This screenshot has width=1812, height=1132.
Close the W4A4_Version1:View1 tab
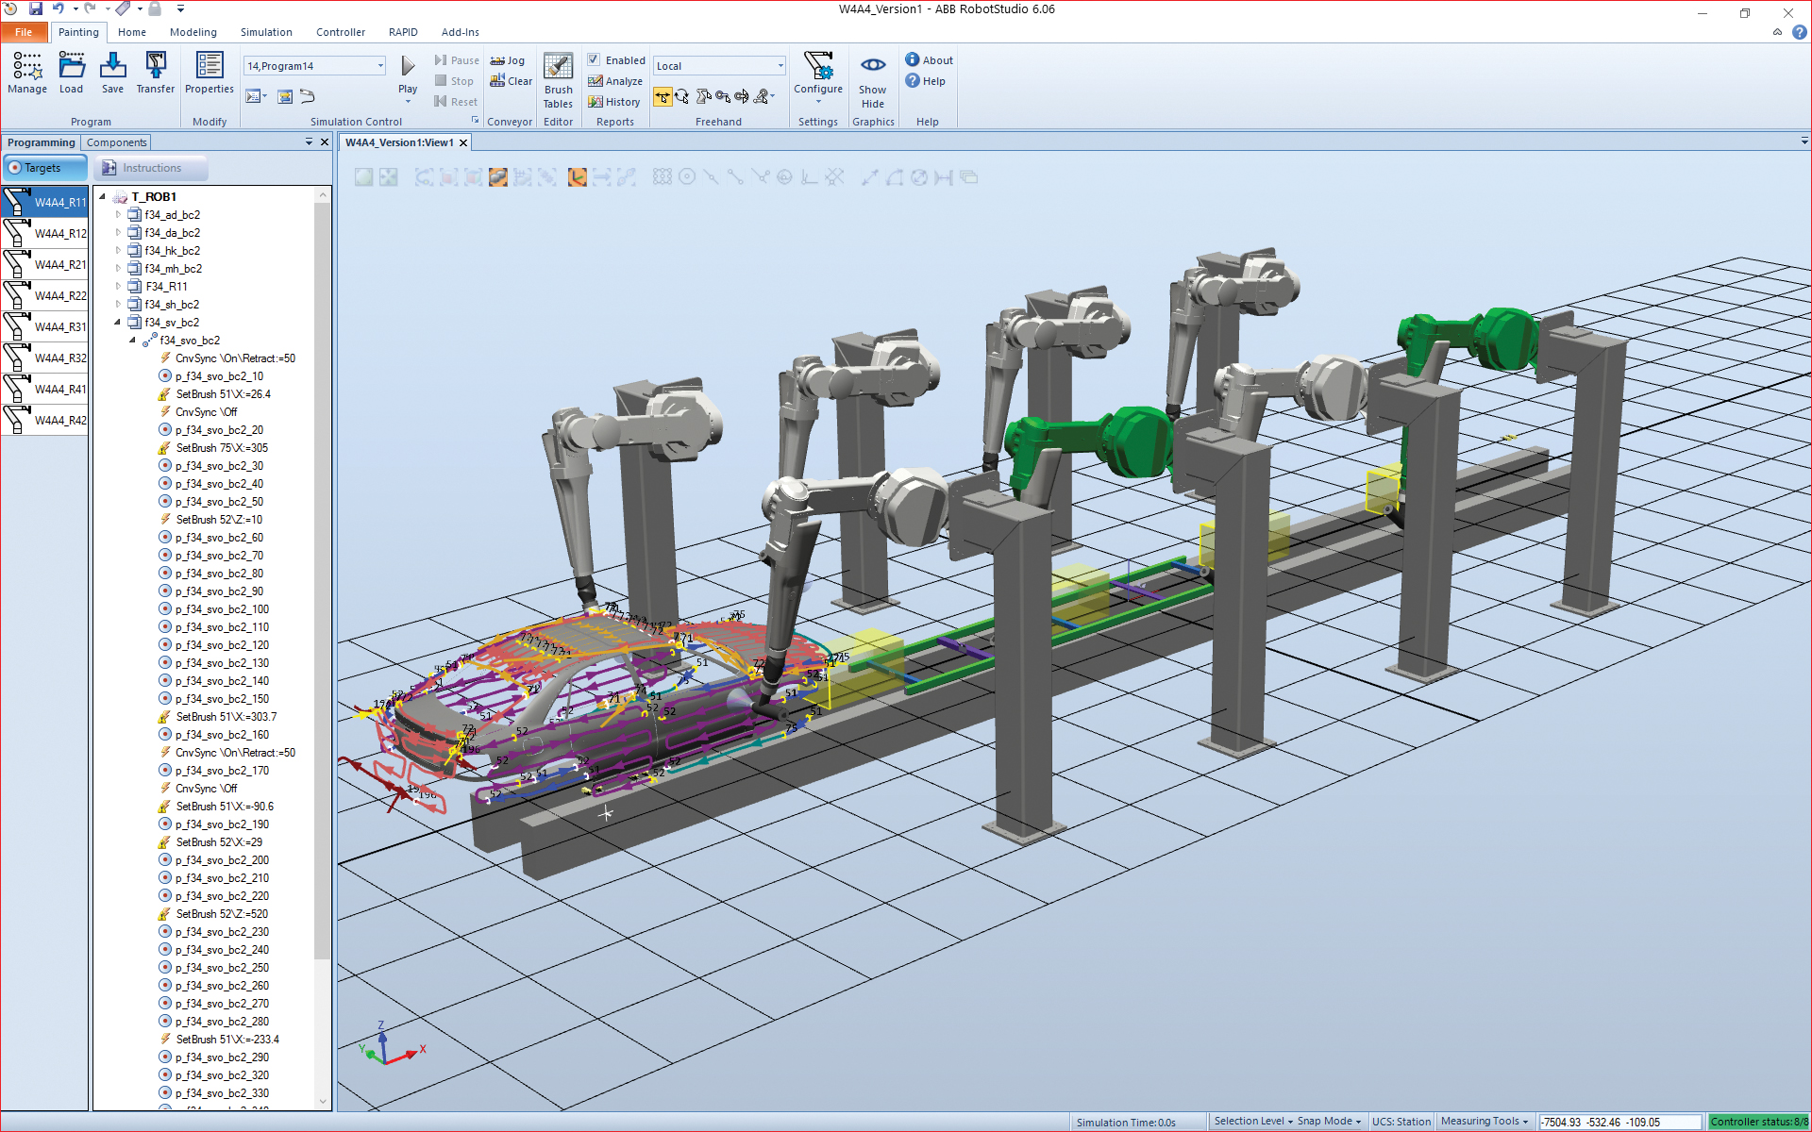point(463,142)
